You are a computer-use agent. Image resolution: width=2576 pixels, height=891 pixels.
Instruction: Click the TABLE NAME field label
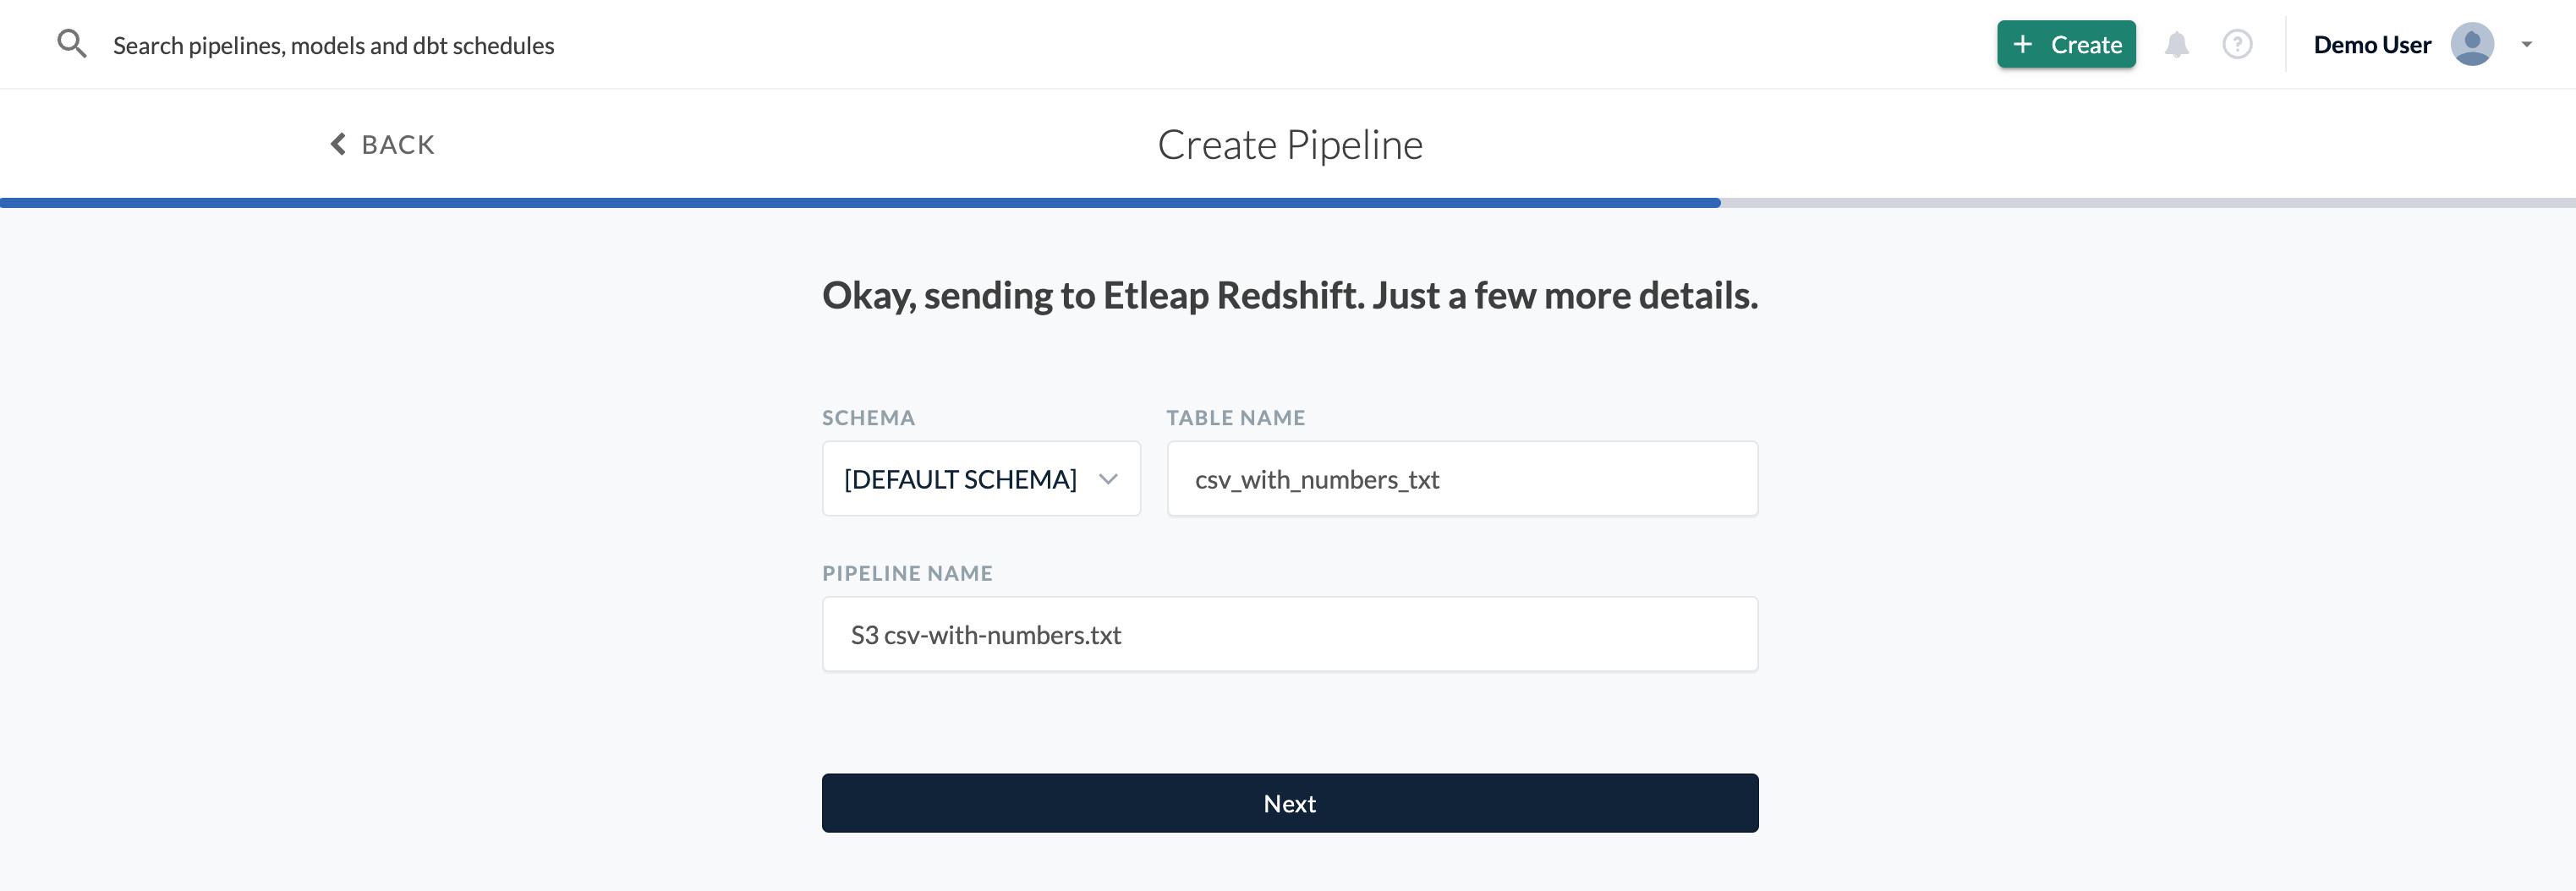pyautogui.click(x=1235, y=418)
